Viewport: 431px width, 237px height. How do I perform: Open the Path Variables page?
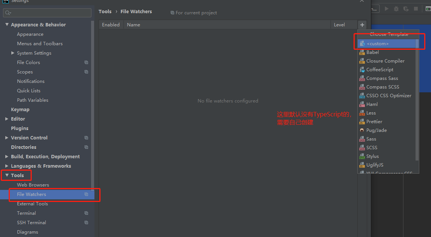33,100
